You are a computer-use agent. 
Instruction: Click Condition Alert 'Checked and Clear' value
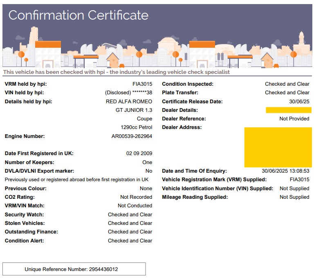click(x=130, y=241)
